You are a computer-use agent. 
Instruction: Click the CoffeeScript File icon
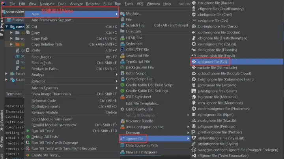pyautogui.click(x=122, y=79)
